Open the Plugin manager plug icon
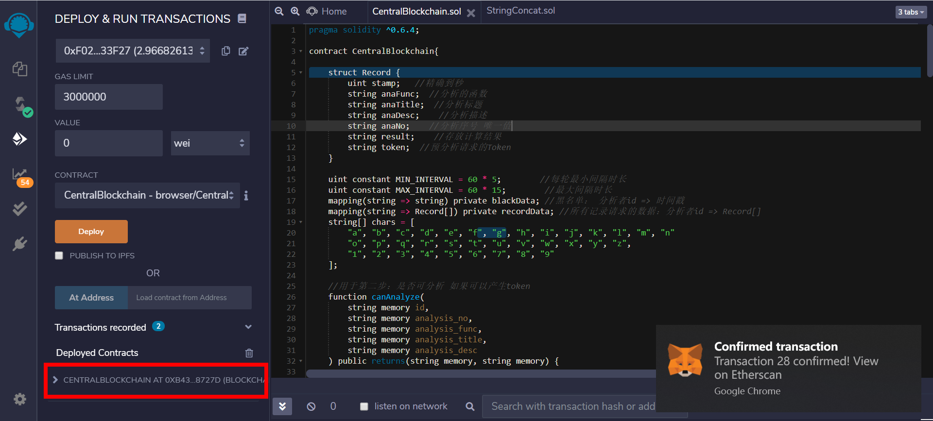The image size is (933, 421). coord(19,243)
